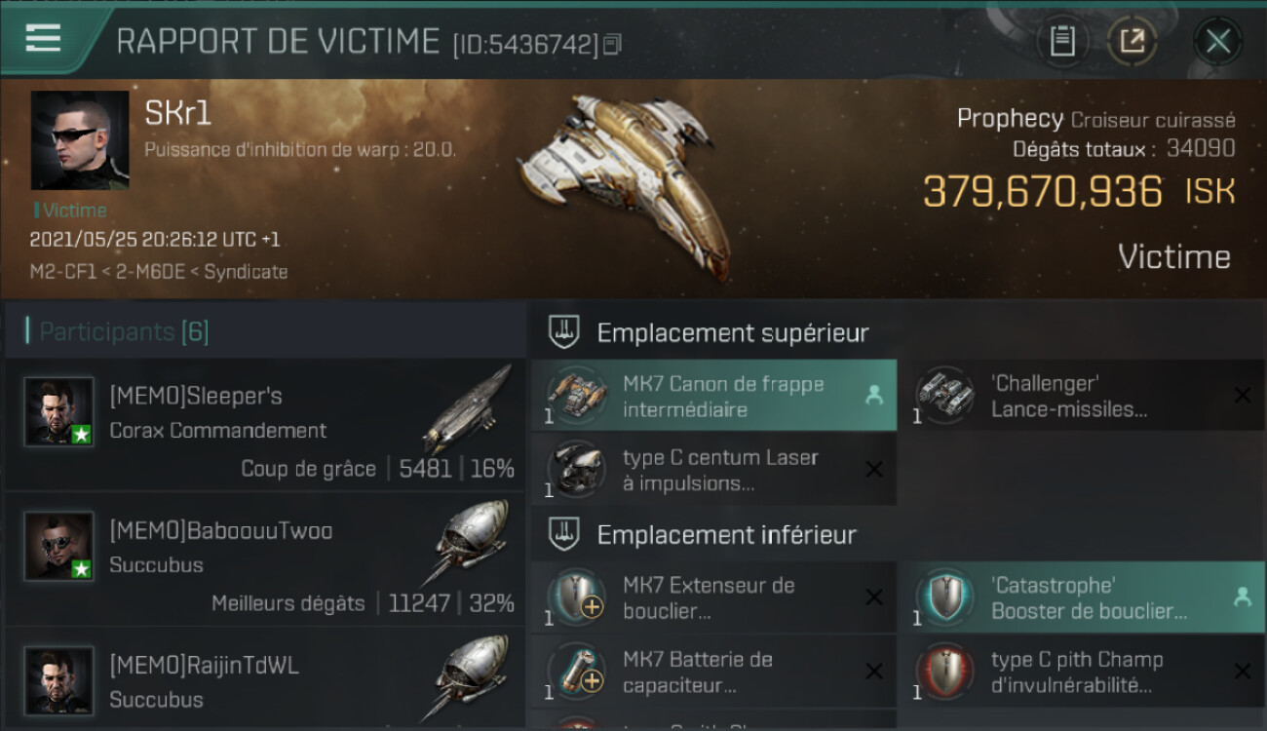The image size is (1267, 731).
Task: Select MK7 Canon de frappe intermédiaire module
Action: point(713,396)
